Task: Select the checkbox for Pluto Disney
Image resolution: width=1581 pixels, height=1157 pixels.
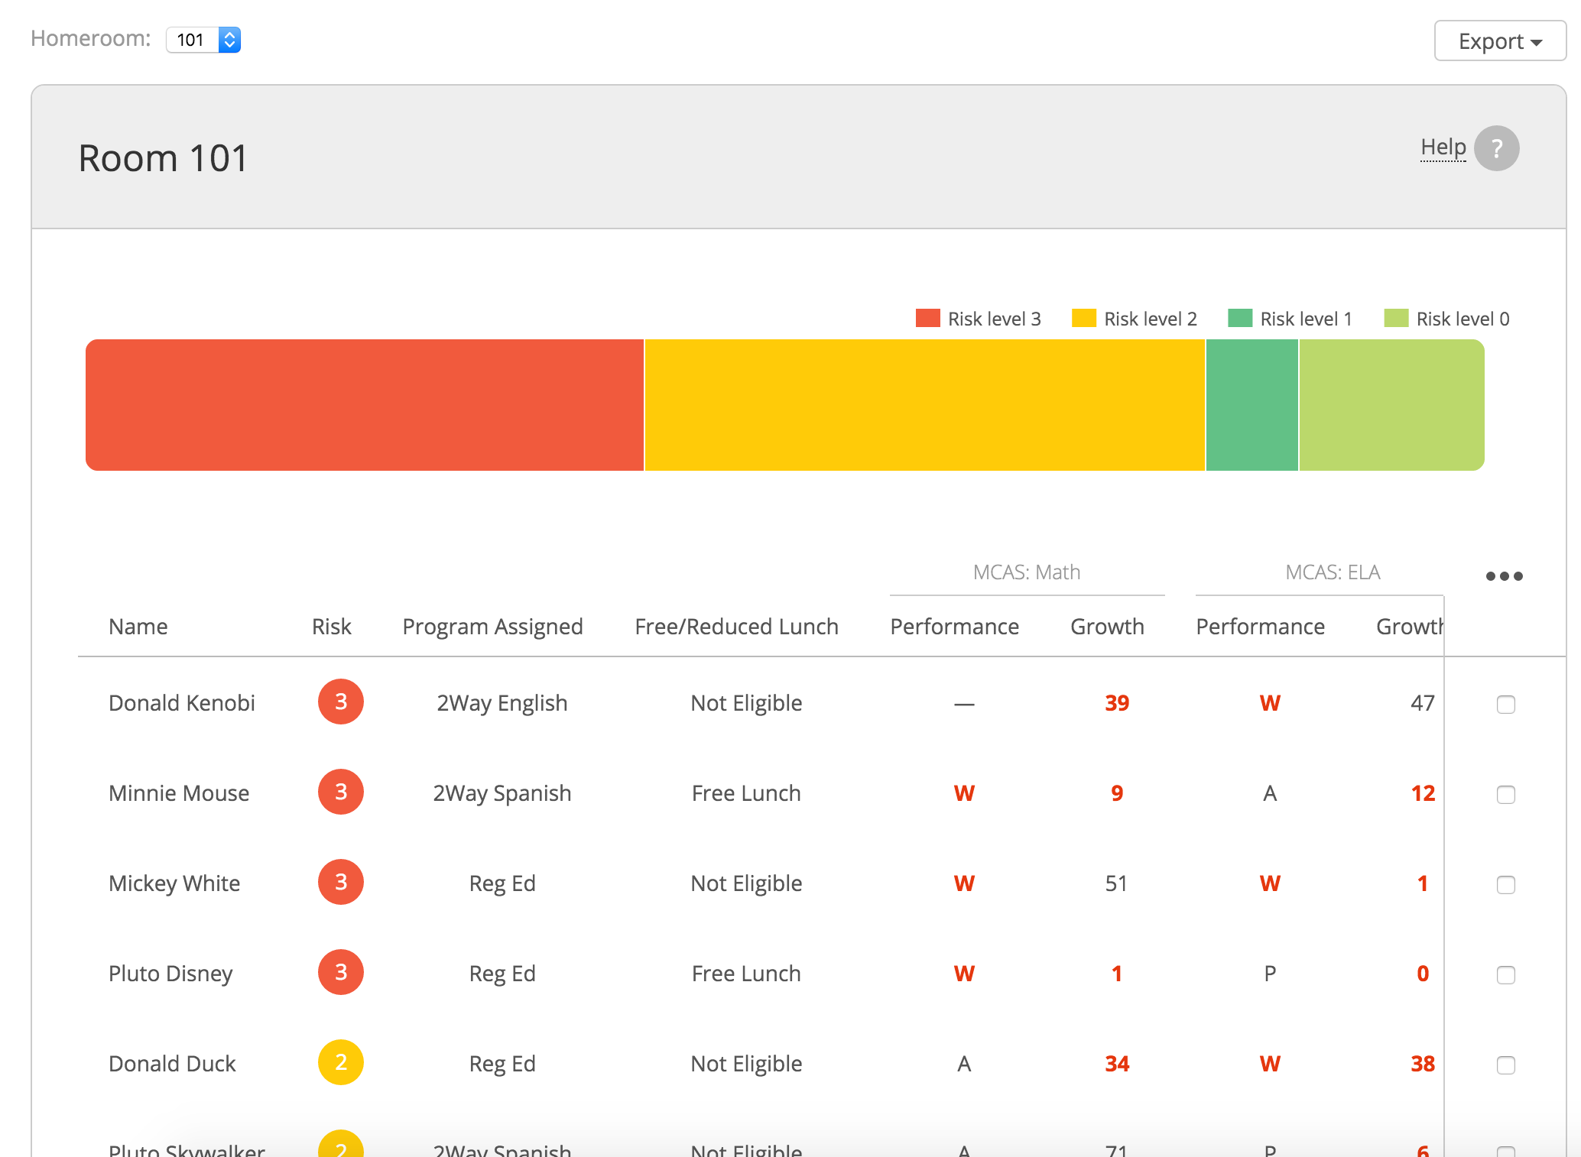Action: [1505, 974]
